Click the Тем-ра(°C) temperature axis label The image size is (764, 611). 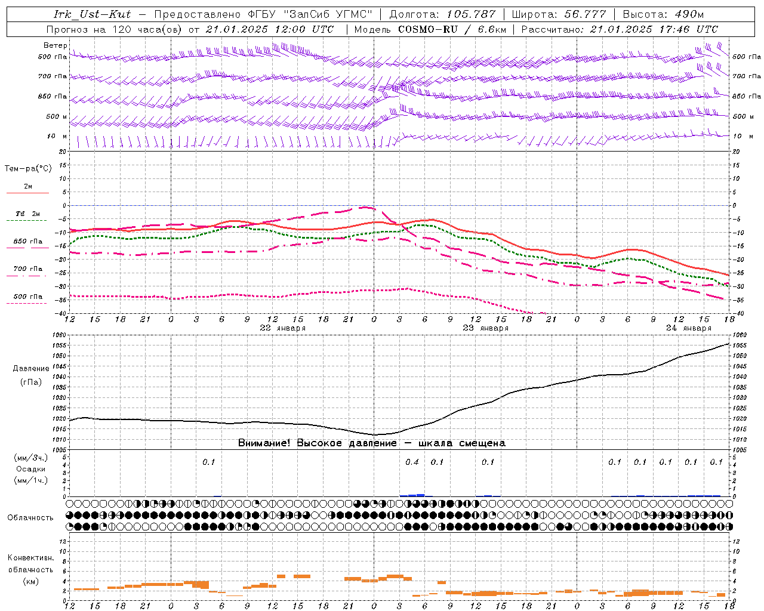tap(28, 169)
